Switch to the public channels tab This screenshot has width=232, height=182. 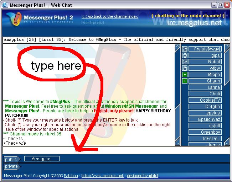coord(11,160)
